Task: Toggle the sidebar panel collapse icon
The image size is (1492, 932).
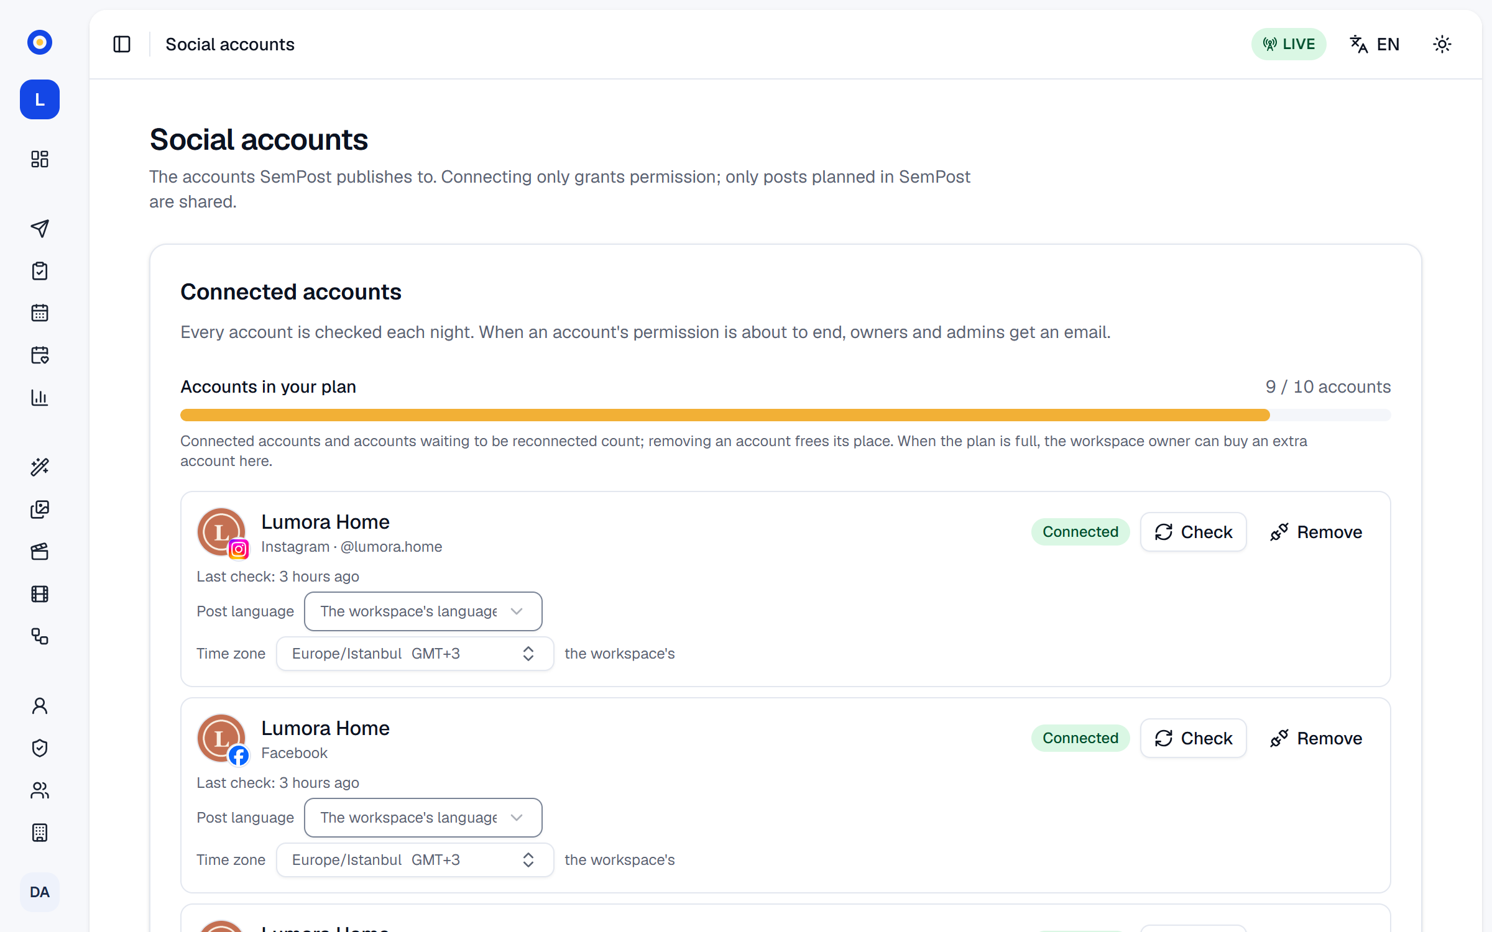Action: point(122,44)
